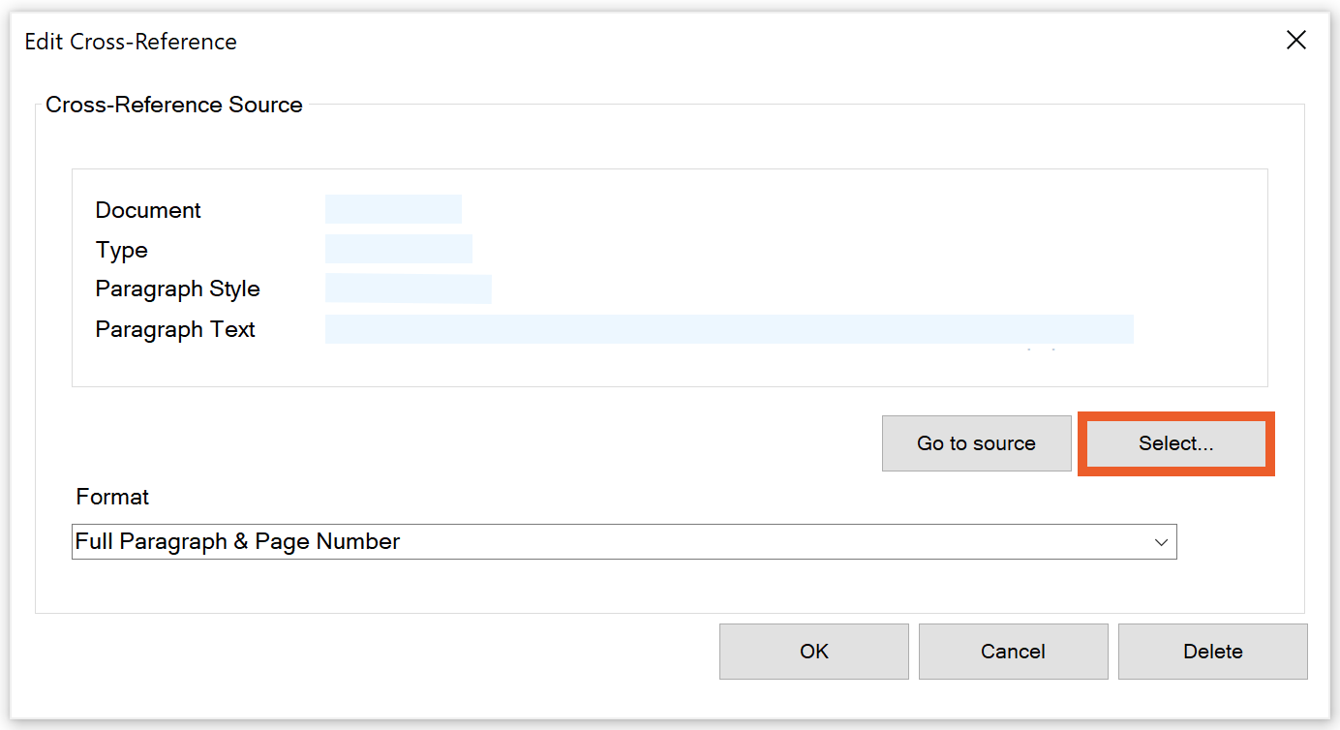Click the Document label
Screen dimensions: 1340x730
click(x=148, y=210)
